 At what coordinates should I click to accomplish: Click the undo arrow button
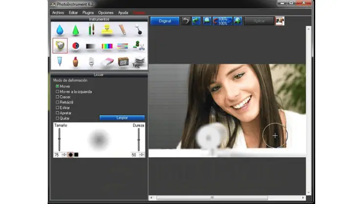pos(186,21)
